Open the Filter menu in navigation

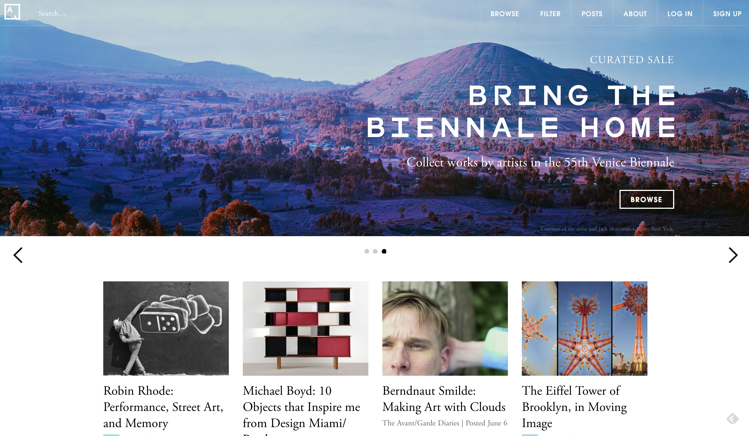click(550, 14)
